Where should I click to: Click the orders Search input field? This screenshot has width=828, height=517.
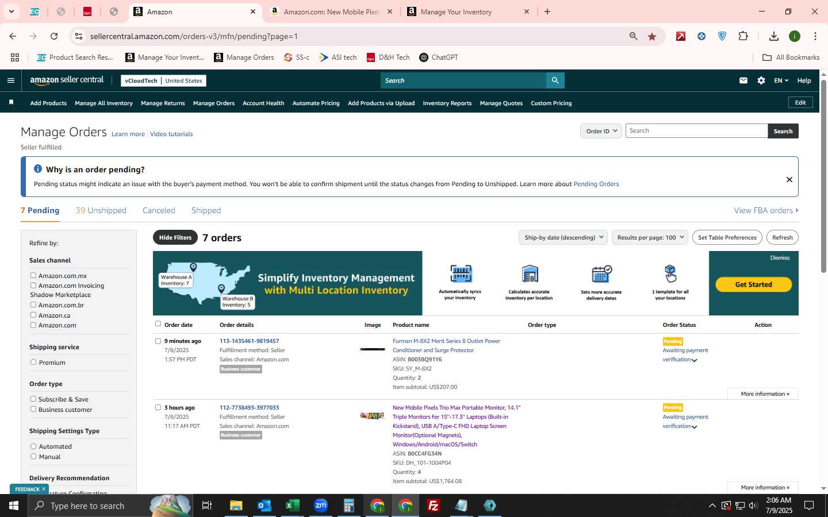click(x=697, y=131)
